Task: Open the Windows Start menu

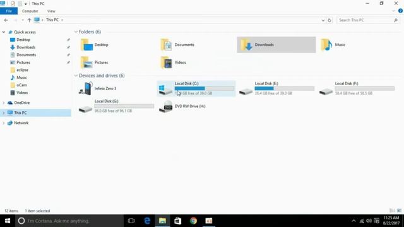Action: tap(8, 221)
